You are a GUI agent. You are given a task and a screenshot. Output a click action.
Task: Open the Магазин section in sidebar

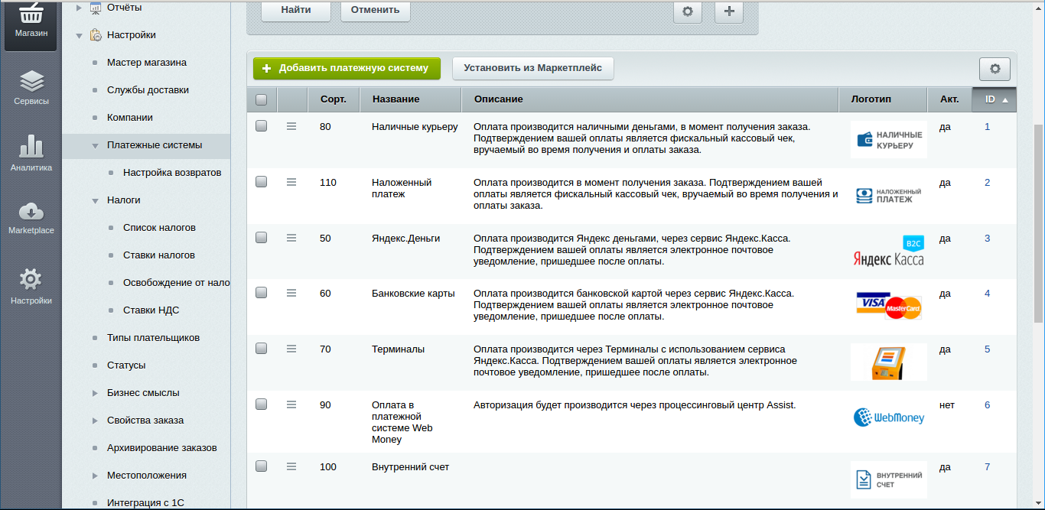pyautogui.click(x=31, y=23)
